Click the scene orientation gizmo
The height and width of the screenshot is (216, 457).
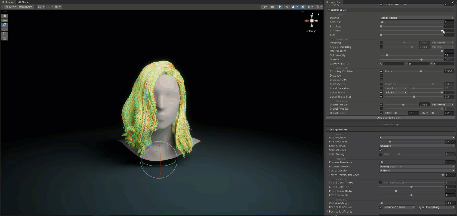coord(311,21)
